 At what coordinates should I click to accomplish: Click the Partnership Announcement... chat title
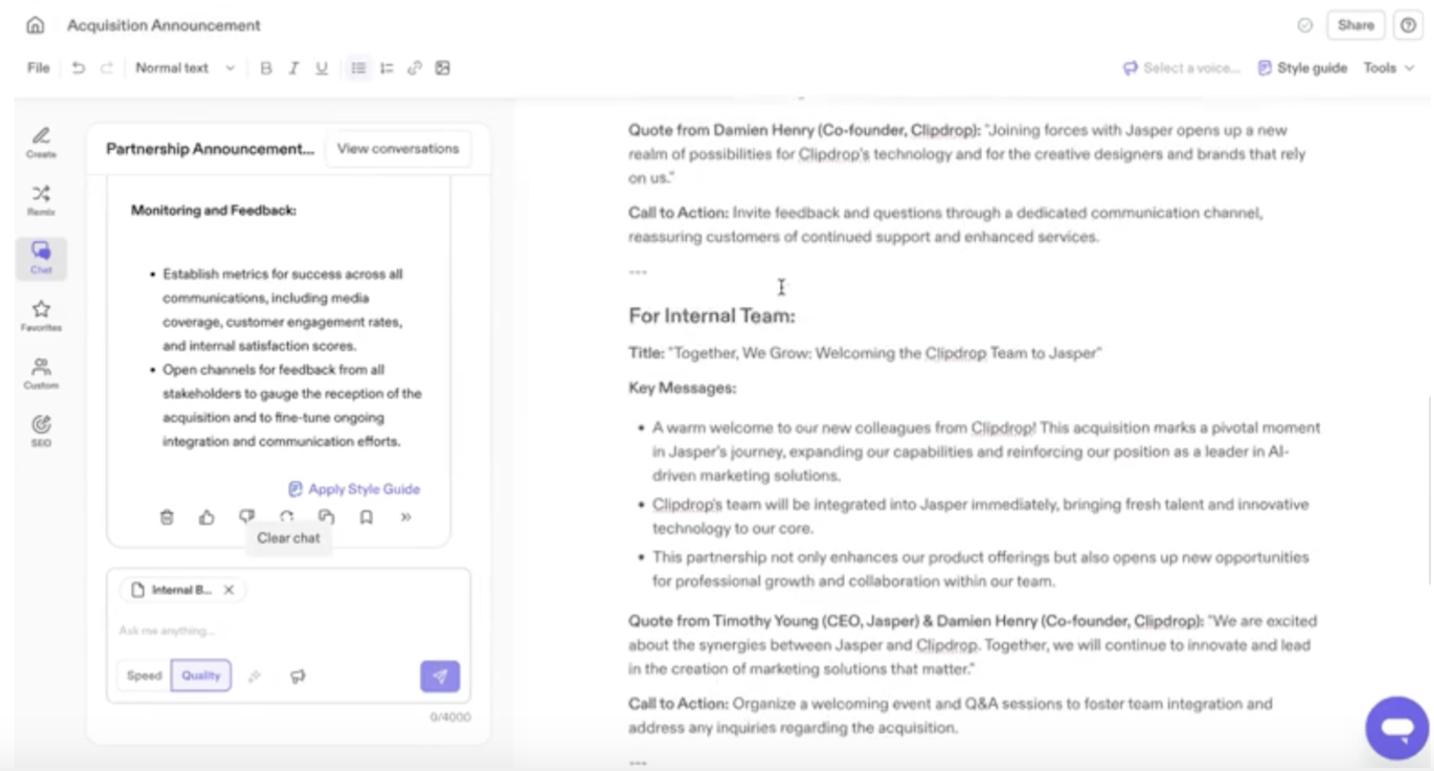click(209, 149)
